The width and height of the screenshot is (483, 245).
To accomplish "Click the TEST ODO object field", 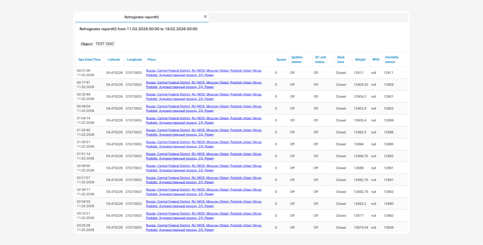I will click(x=105, y=44).
